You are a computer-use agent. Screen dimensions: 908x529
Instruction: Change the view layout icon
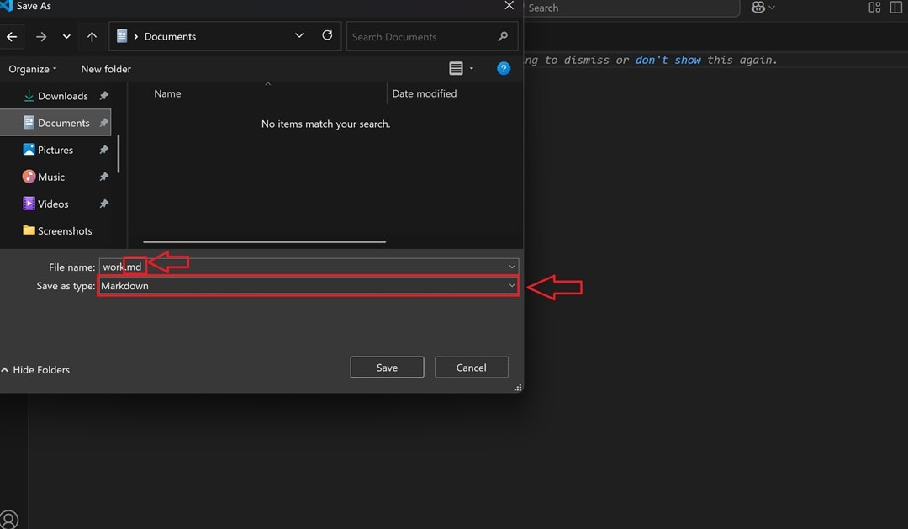[456, 68]
